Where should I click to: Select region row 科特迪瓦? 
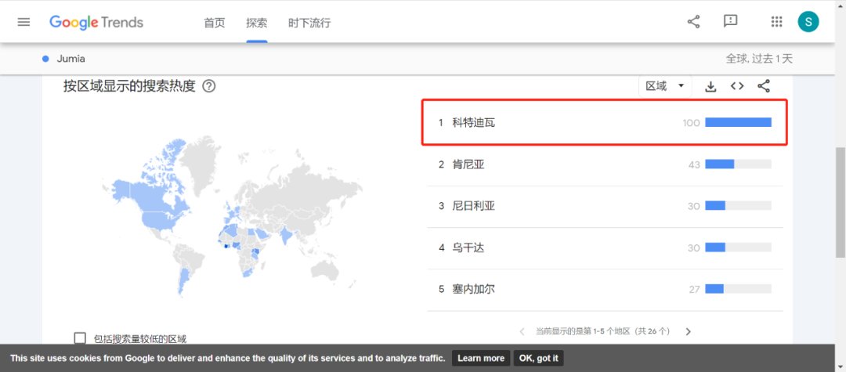tap(605, 122)
